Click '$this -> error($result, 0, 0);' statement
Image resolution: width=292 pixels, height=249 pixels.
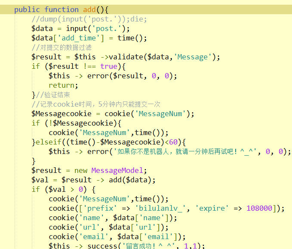[x=113, y=76]
